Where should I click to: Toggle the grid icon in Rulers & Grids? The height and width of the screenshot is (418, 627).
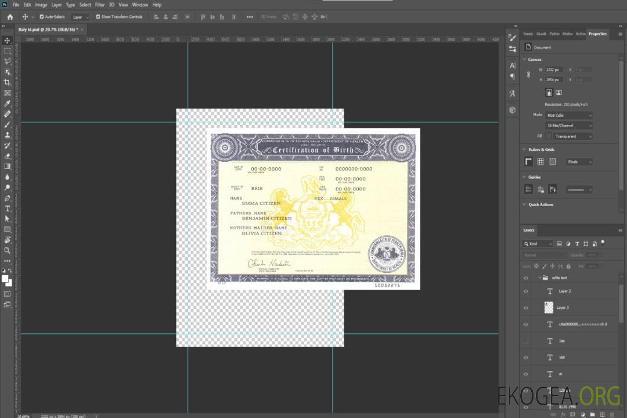[540, 162]
